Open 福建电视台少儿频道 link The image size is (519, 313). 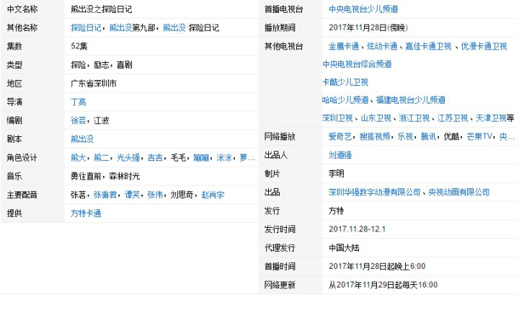pyautogui.click(x=411, y=100)
